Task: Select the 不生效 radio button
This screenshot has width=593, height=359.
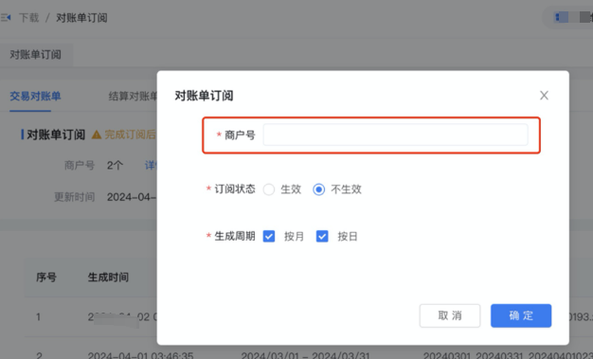Action: [x=319, y=189]
